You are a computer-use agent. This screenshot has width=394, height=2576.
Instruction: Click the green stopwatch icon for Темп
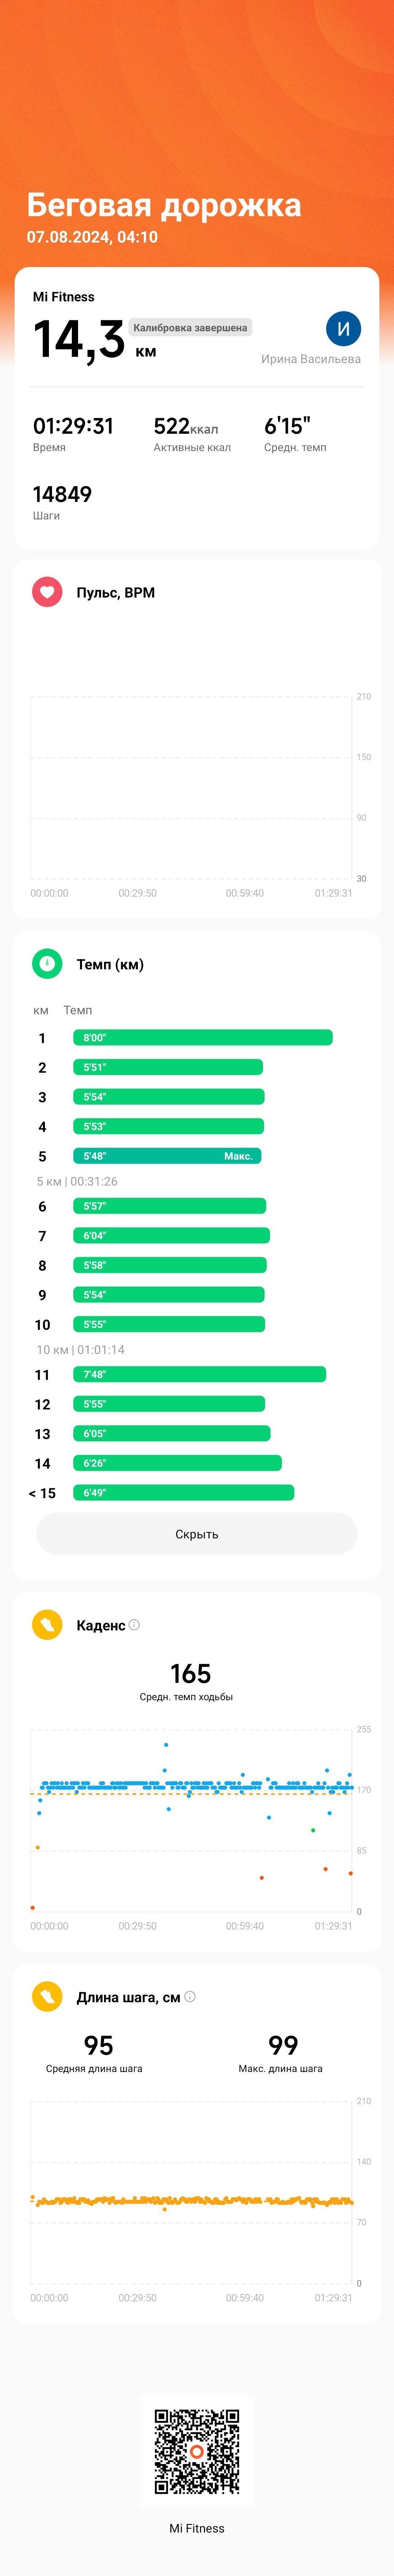[x=47, y=964]
